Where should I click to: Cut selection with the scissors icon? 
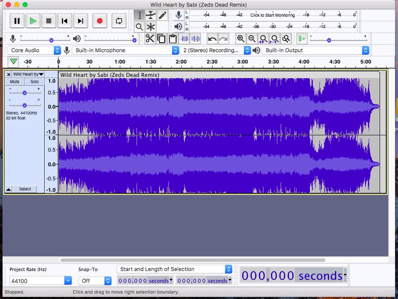click(150, 39)
